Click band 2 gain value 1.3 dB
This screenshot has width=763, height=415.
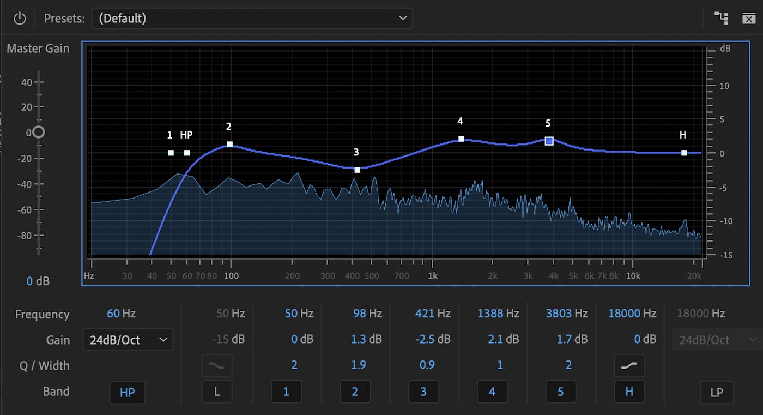(367, 339)
